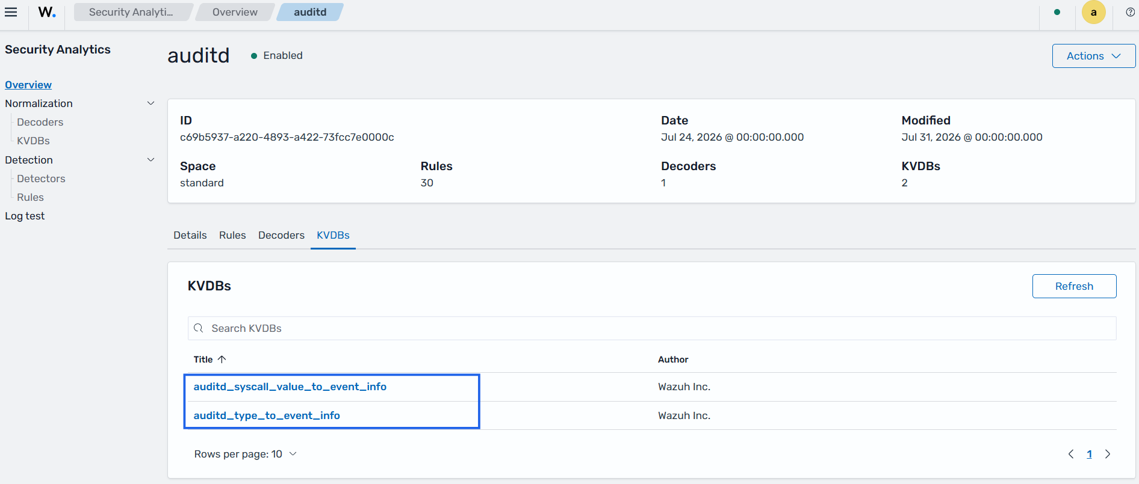Viewport: 1139px width, 484px height.
Task: Go to page 1 of the table
Action: point(1089,454)
